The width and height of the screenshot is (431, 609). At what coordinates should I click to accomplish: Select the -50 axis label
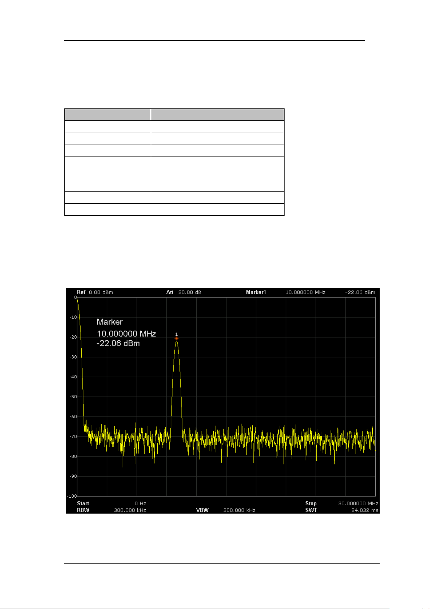click(x=73, y=396)
